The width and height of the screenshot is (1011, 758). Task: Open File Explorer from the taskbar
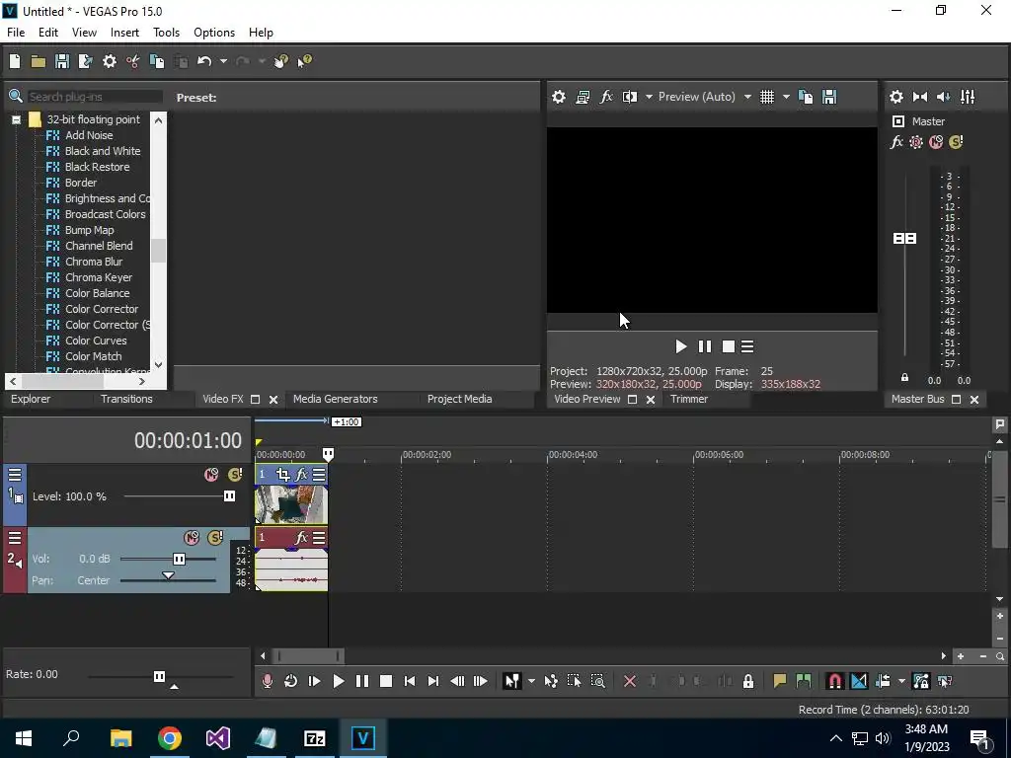tap(121, 738)
